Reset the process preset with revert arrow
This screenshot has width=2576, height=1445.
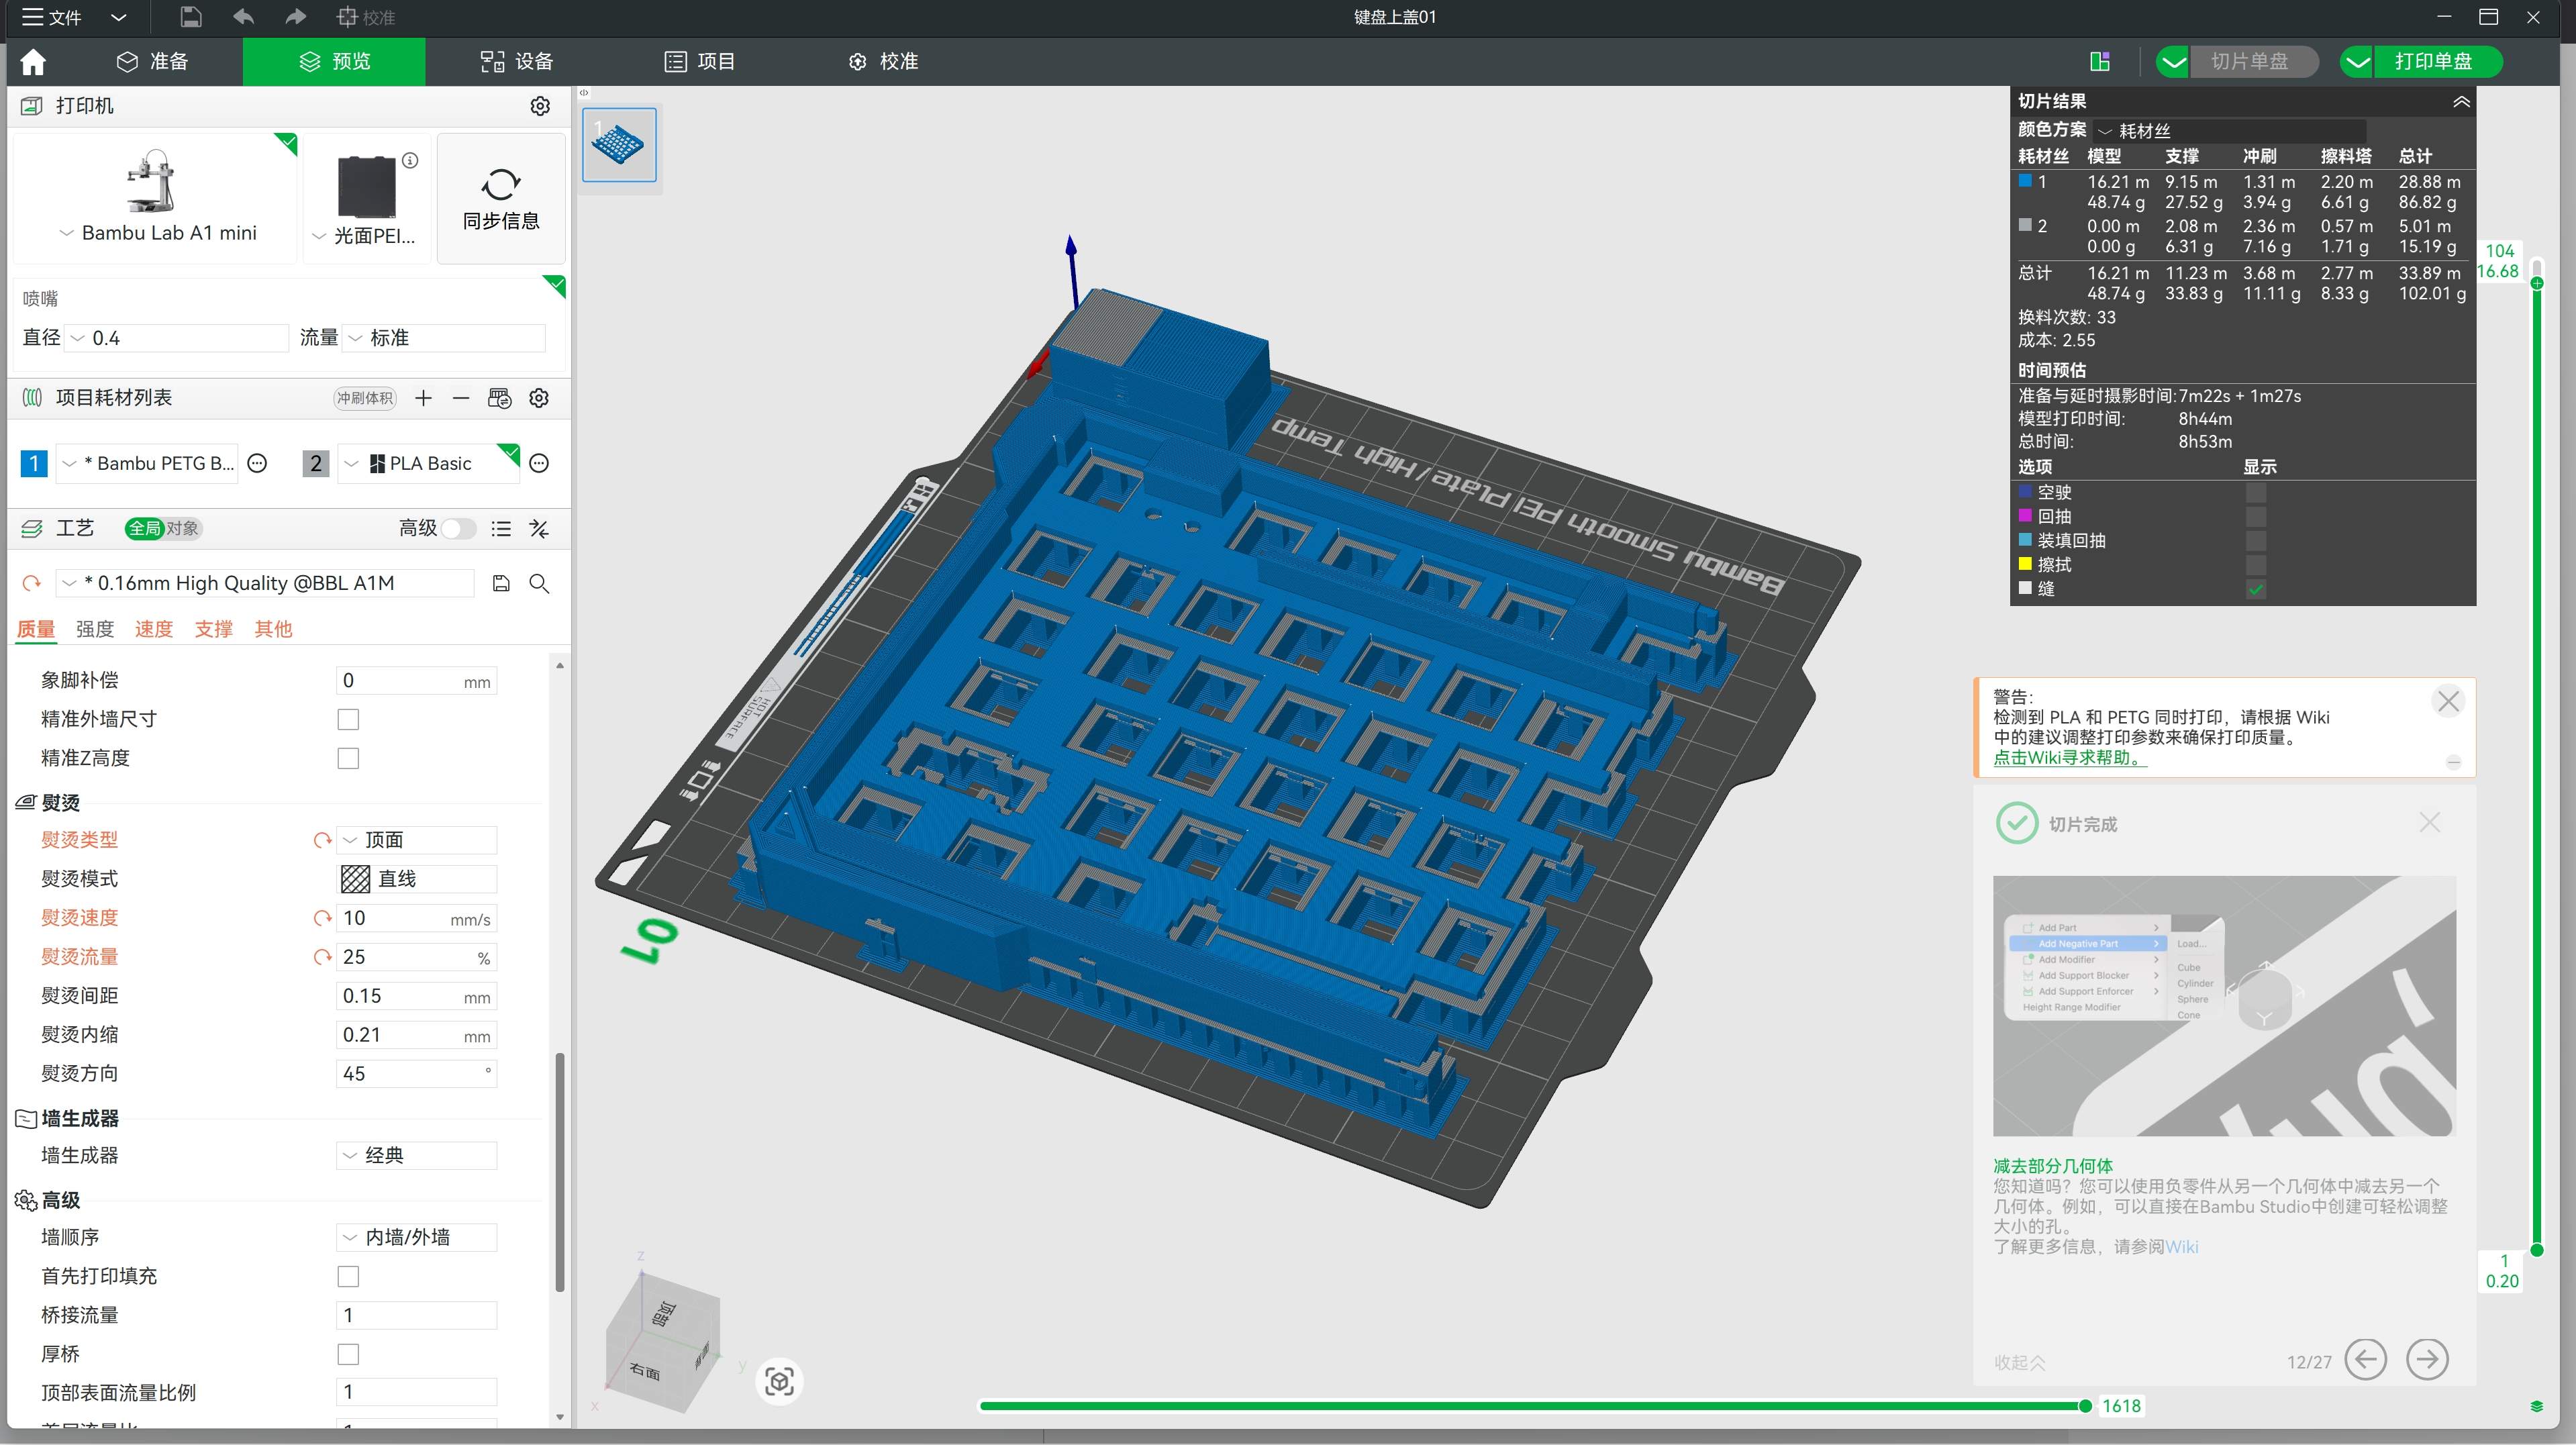[32, 583]
